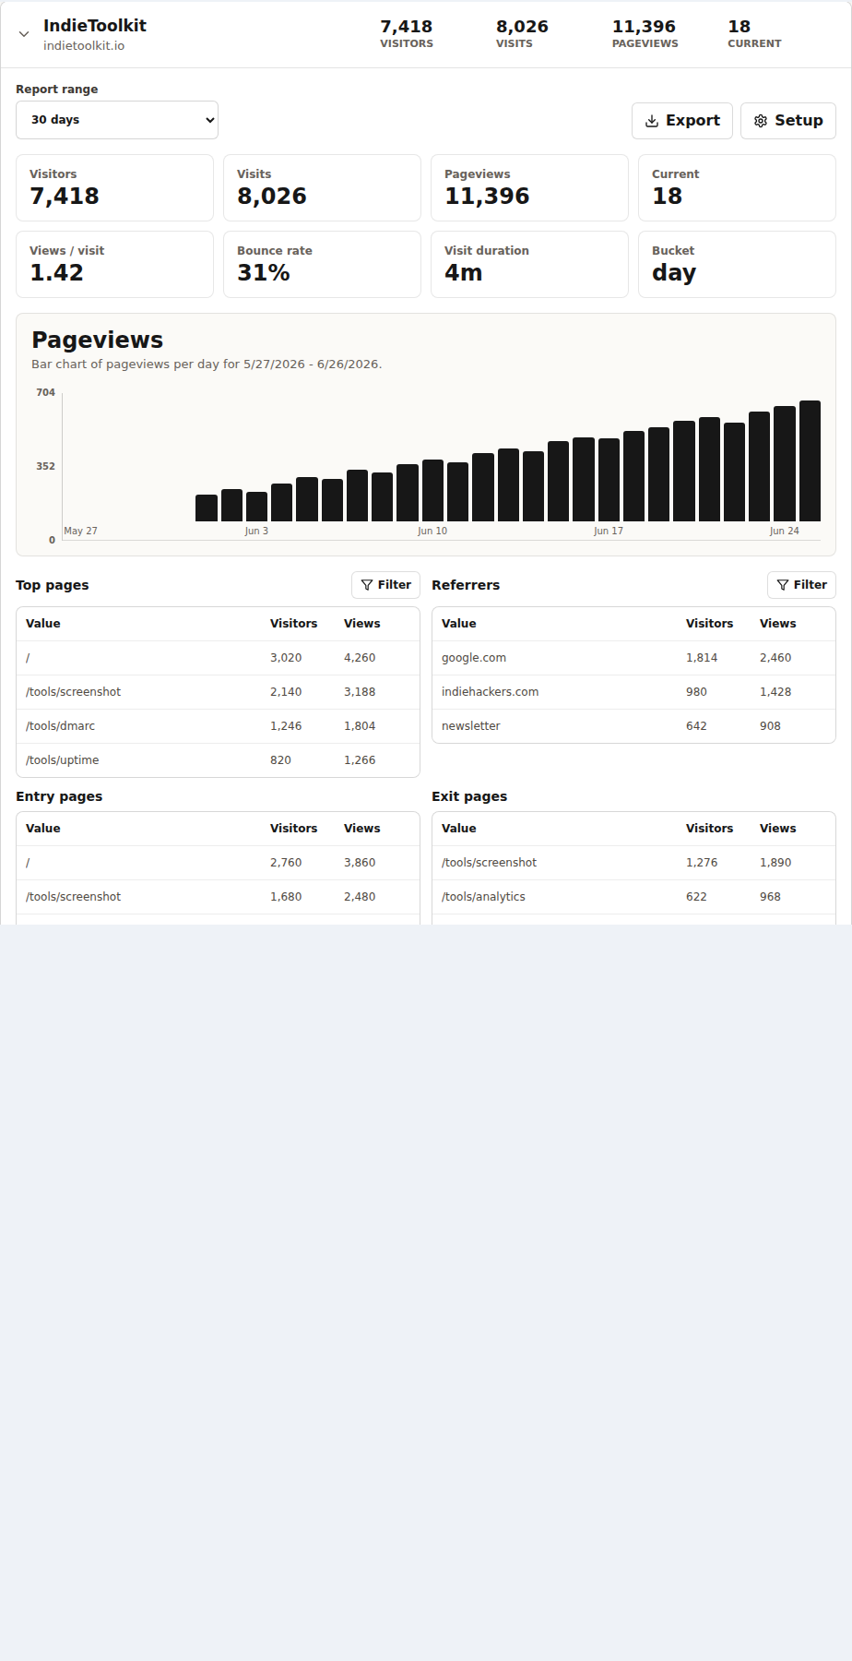Image resolution: width=852 pixels, height=1661 pixels.
Task: Click the Visit duration card
Action: (x=529, y=264)
